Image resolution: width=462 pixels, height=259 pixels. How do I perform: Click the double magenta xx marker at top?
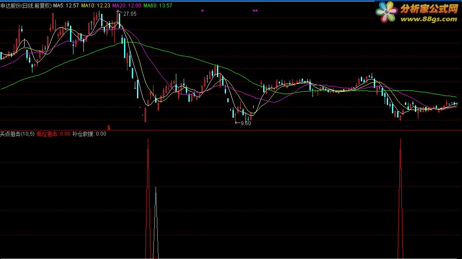255,11
